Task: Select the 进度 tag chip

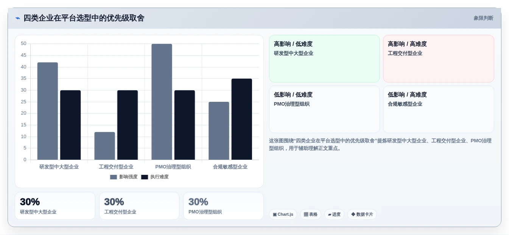Action: 334,214
